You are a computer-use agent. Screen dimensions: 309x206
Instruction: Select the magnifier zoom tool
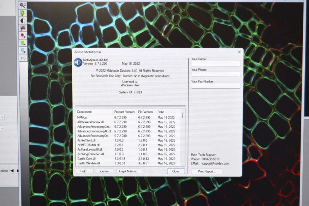[x=23, y=5]
